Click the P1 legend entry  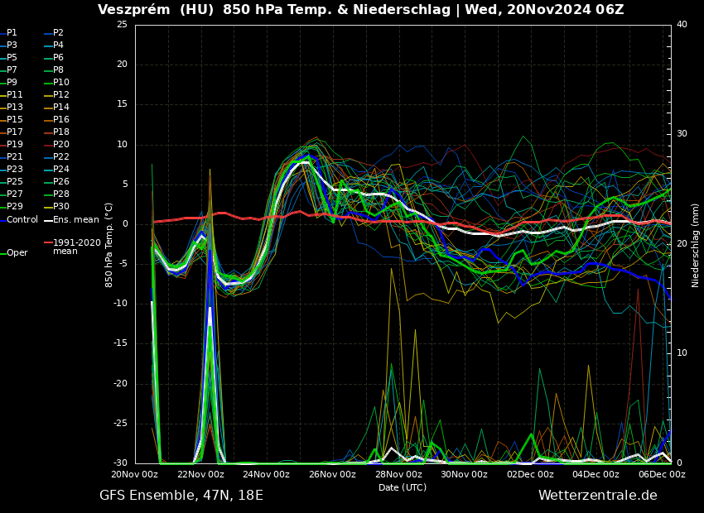(12, 33)
